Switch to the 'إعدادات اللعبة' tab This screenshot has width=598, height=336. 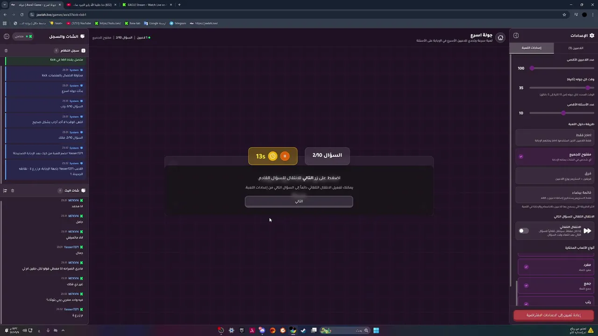(x=531, y=48)
